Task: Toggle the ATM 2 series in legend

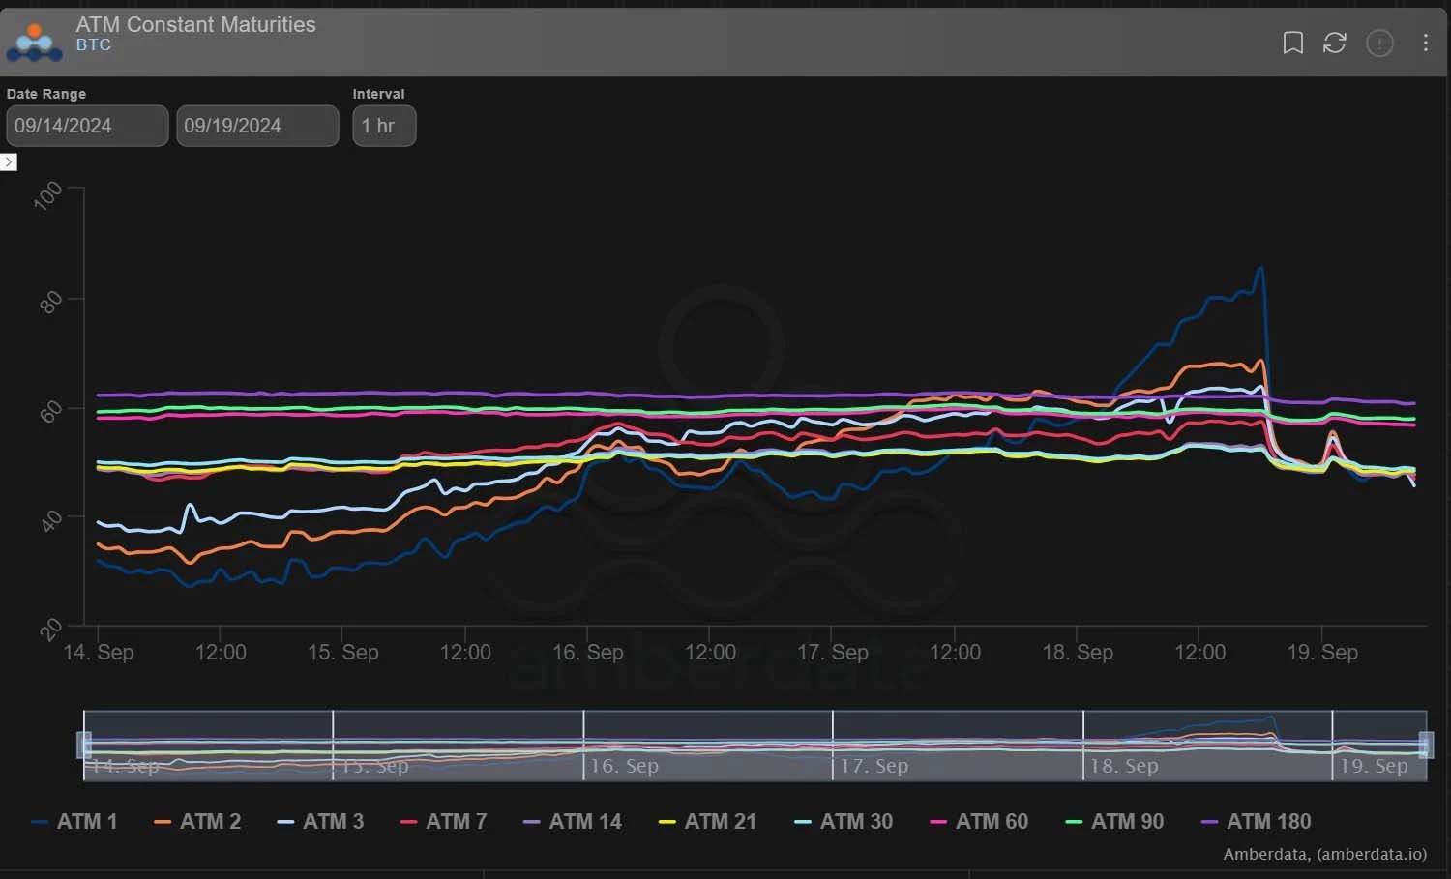Action: tap(197, 822)
